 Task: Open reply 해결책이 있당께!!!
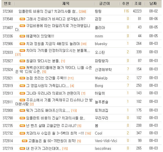(x=40, y=36)
